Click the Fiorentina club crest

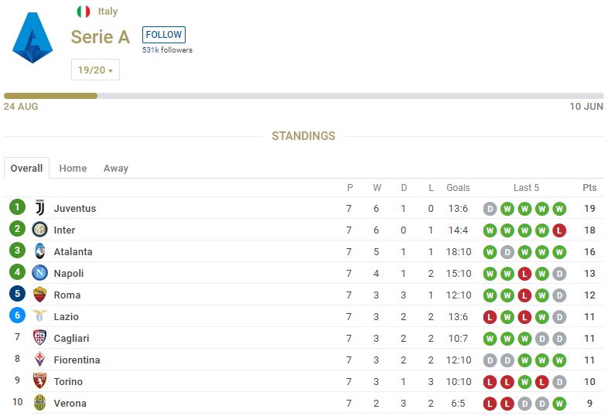(40, 360)
